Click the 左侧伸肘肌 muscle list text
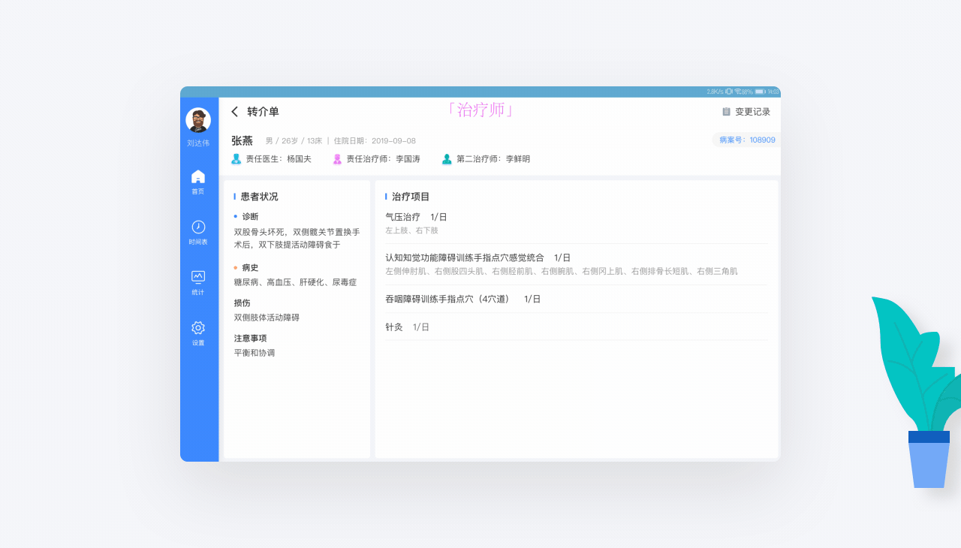Screen dimensions: 961x548 (561, 271)
